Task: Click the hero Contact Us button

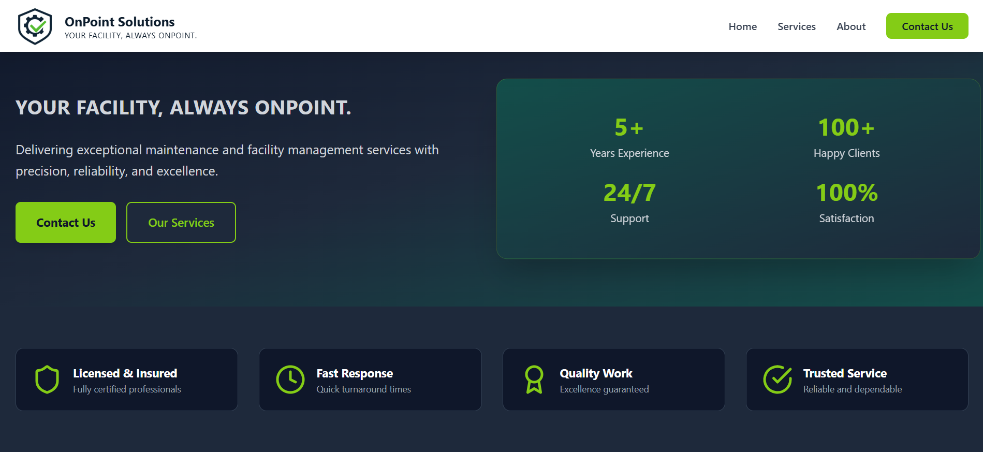Action: pyautogui.click(x=66, y=222)
